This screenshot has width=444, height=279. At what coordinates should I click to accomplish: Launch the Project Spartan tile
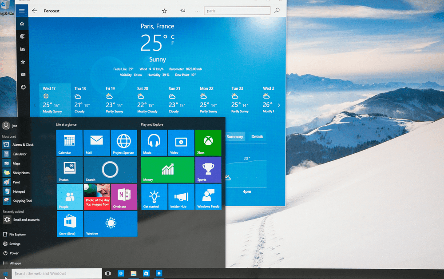(x=124, y=143)
